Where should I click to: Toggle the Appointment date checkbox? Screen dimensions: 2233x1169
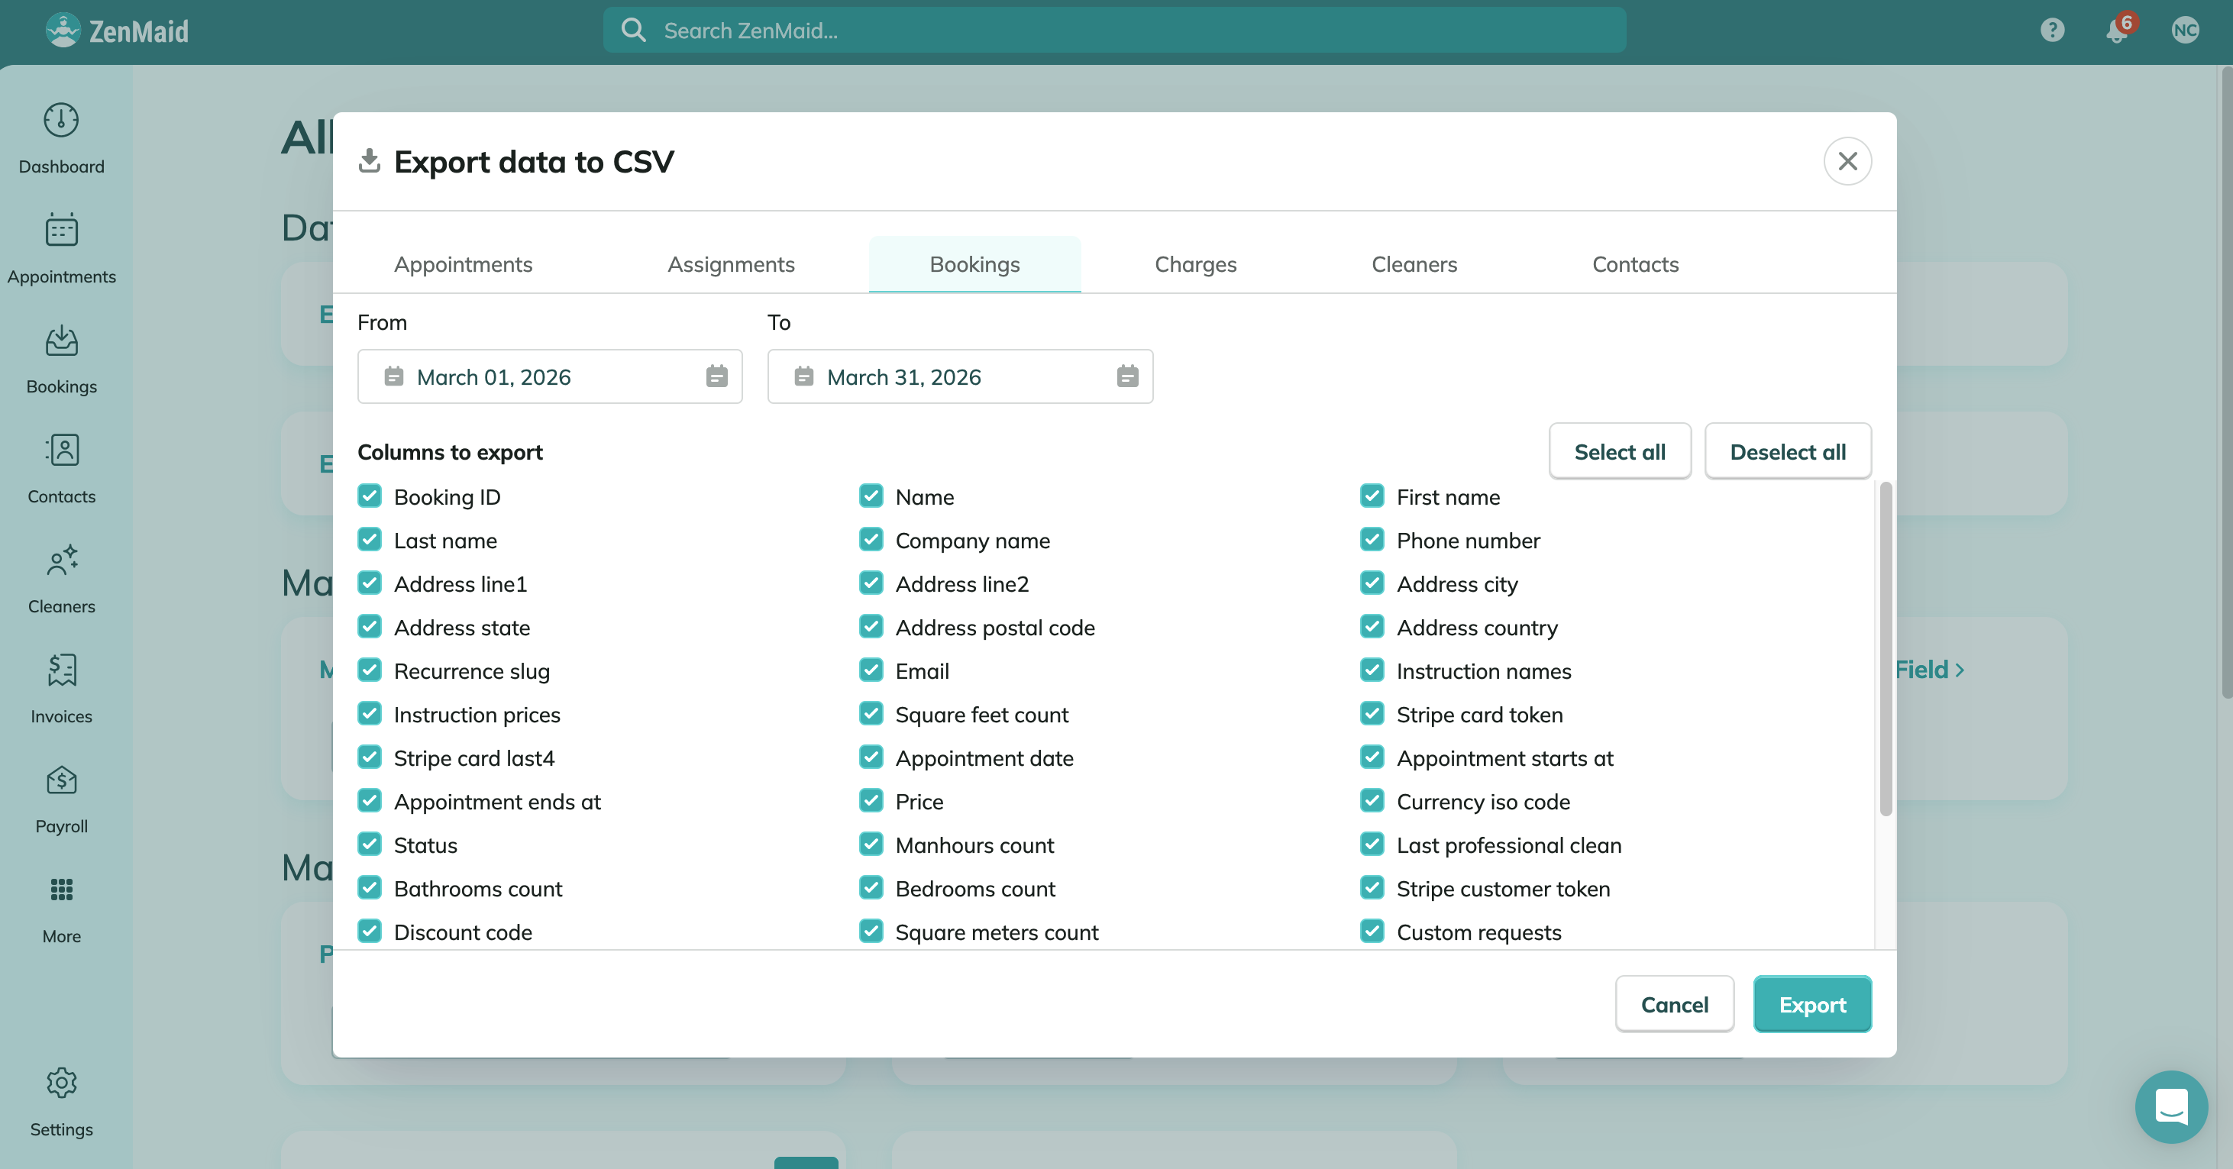tap(871, 757)
